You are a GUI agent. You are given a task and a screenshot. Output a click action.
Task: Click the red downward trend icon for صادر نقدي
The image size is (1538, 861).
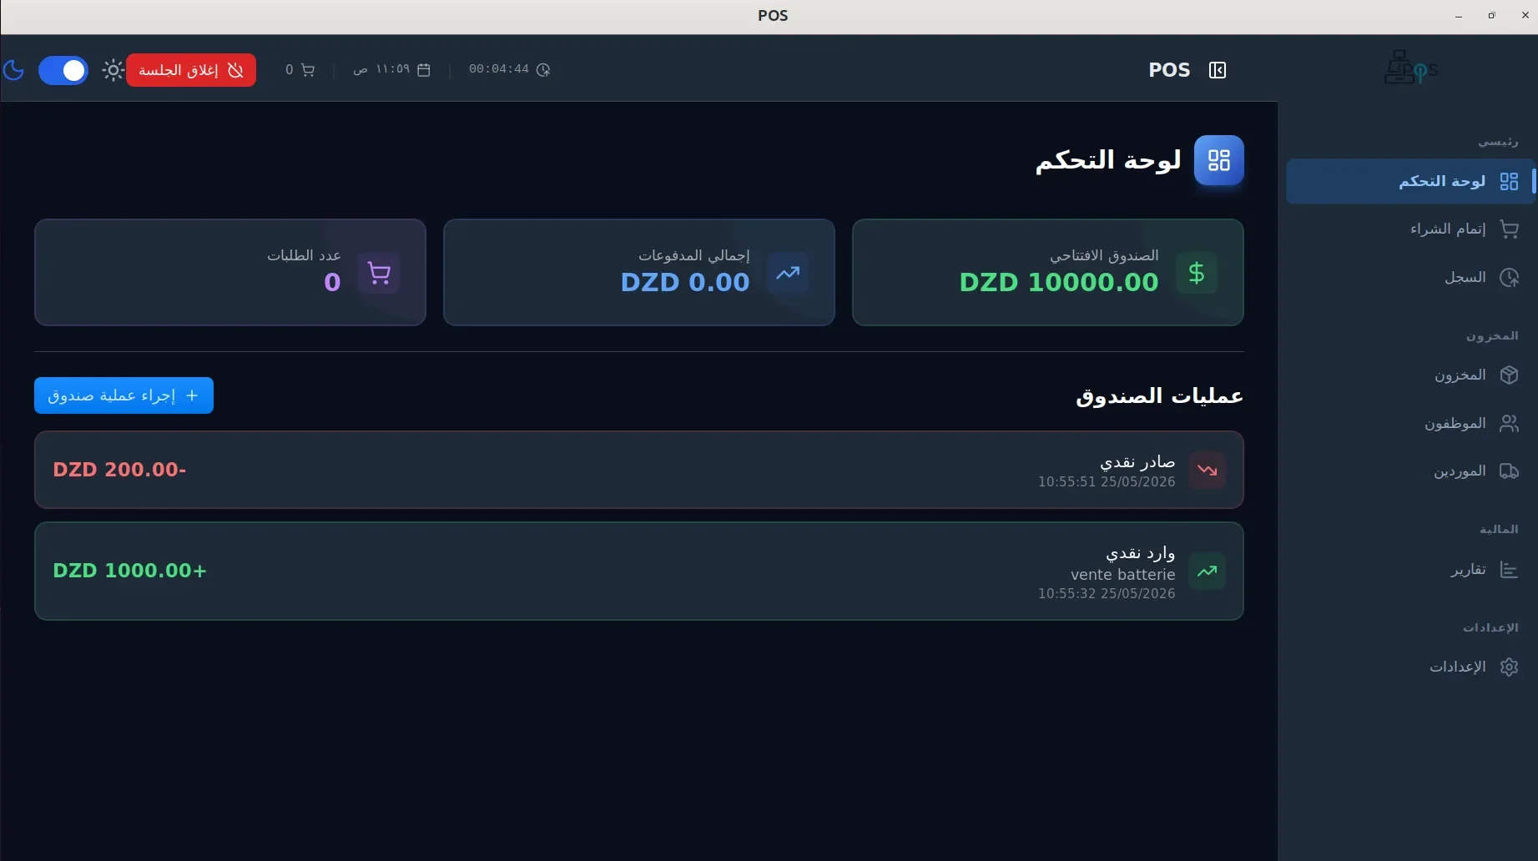1208,470
